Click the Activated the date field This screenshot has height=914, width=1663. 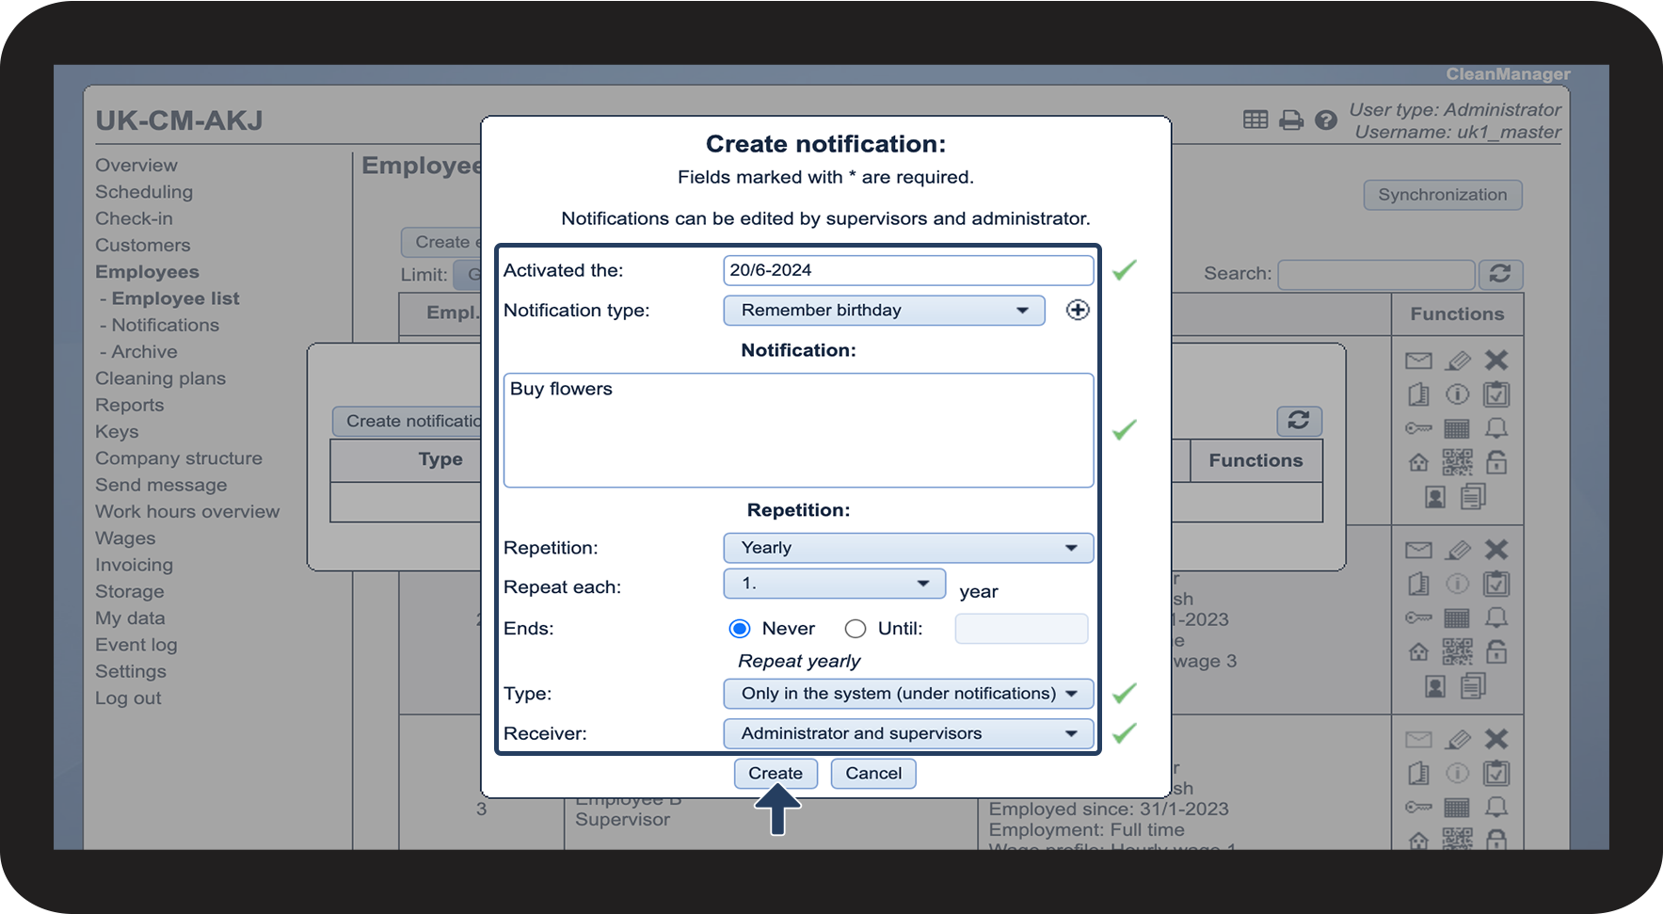pos(907,270)
